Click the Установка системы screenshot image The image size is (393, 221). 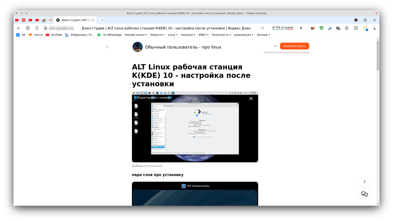tap(195, 194)
